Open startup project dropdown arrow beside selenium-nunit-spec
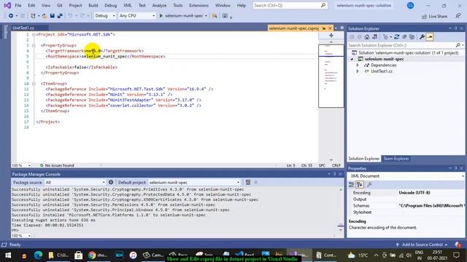The image size is (467, 262). [206, 16]
